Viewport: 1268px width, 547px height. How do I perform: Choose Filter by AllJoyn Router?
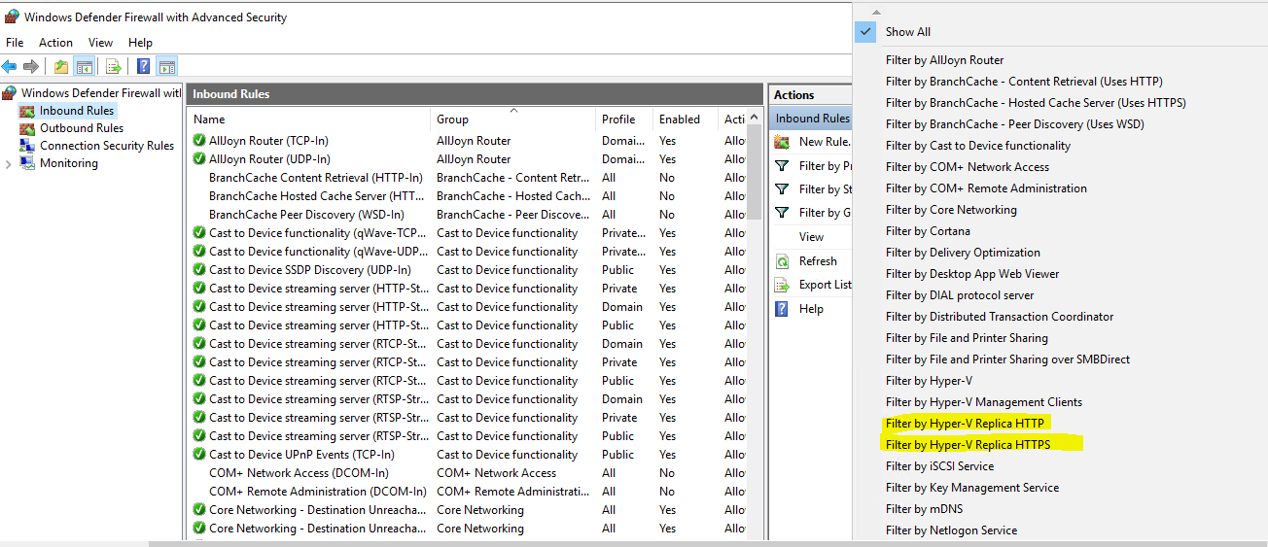click(944, 60)
